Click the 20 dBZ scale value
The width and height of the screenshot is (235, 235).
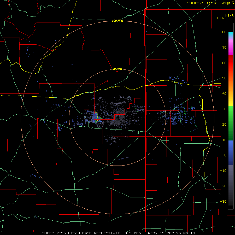click(224, 124)
